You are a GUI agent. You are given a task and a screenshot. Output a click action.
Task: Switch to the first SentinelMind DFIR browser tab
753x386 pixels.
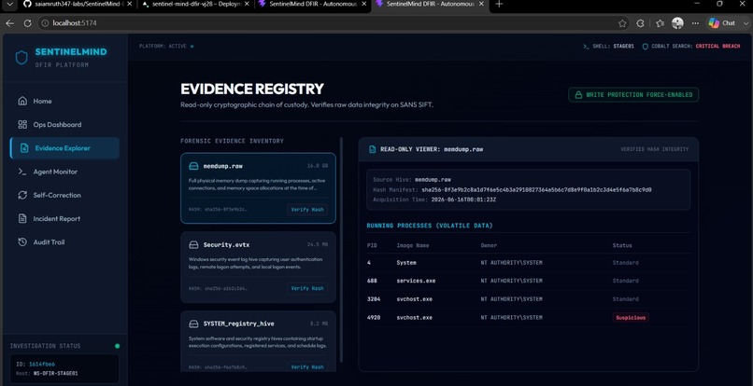(313, 4)
